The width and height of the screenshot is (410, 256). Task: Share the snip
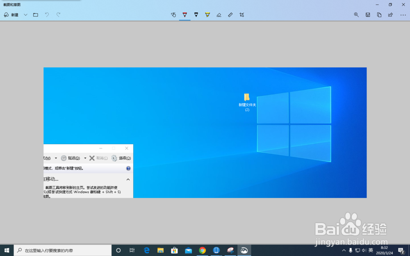pyautogui.click(x=390, y=15)
